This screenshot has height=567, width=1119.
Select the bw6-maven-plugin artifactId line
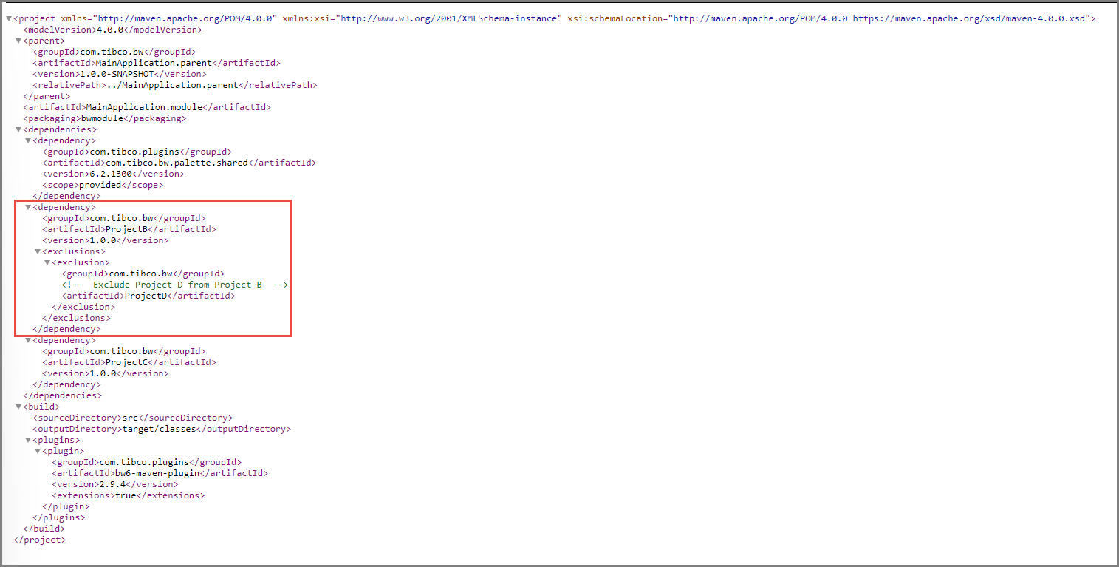(160, 473)
